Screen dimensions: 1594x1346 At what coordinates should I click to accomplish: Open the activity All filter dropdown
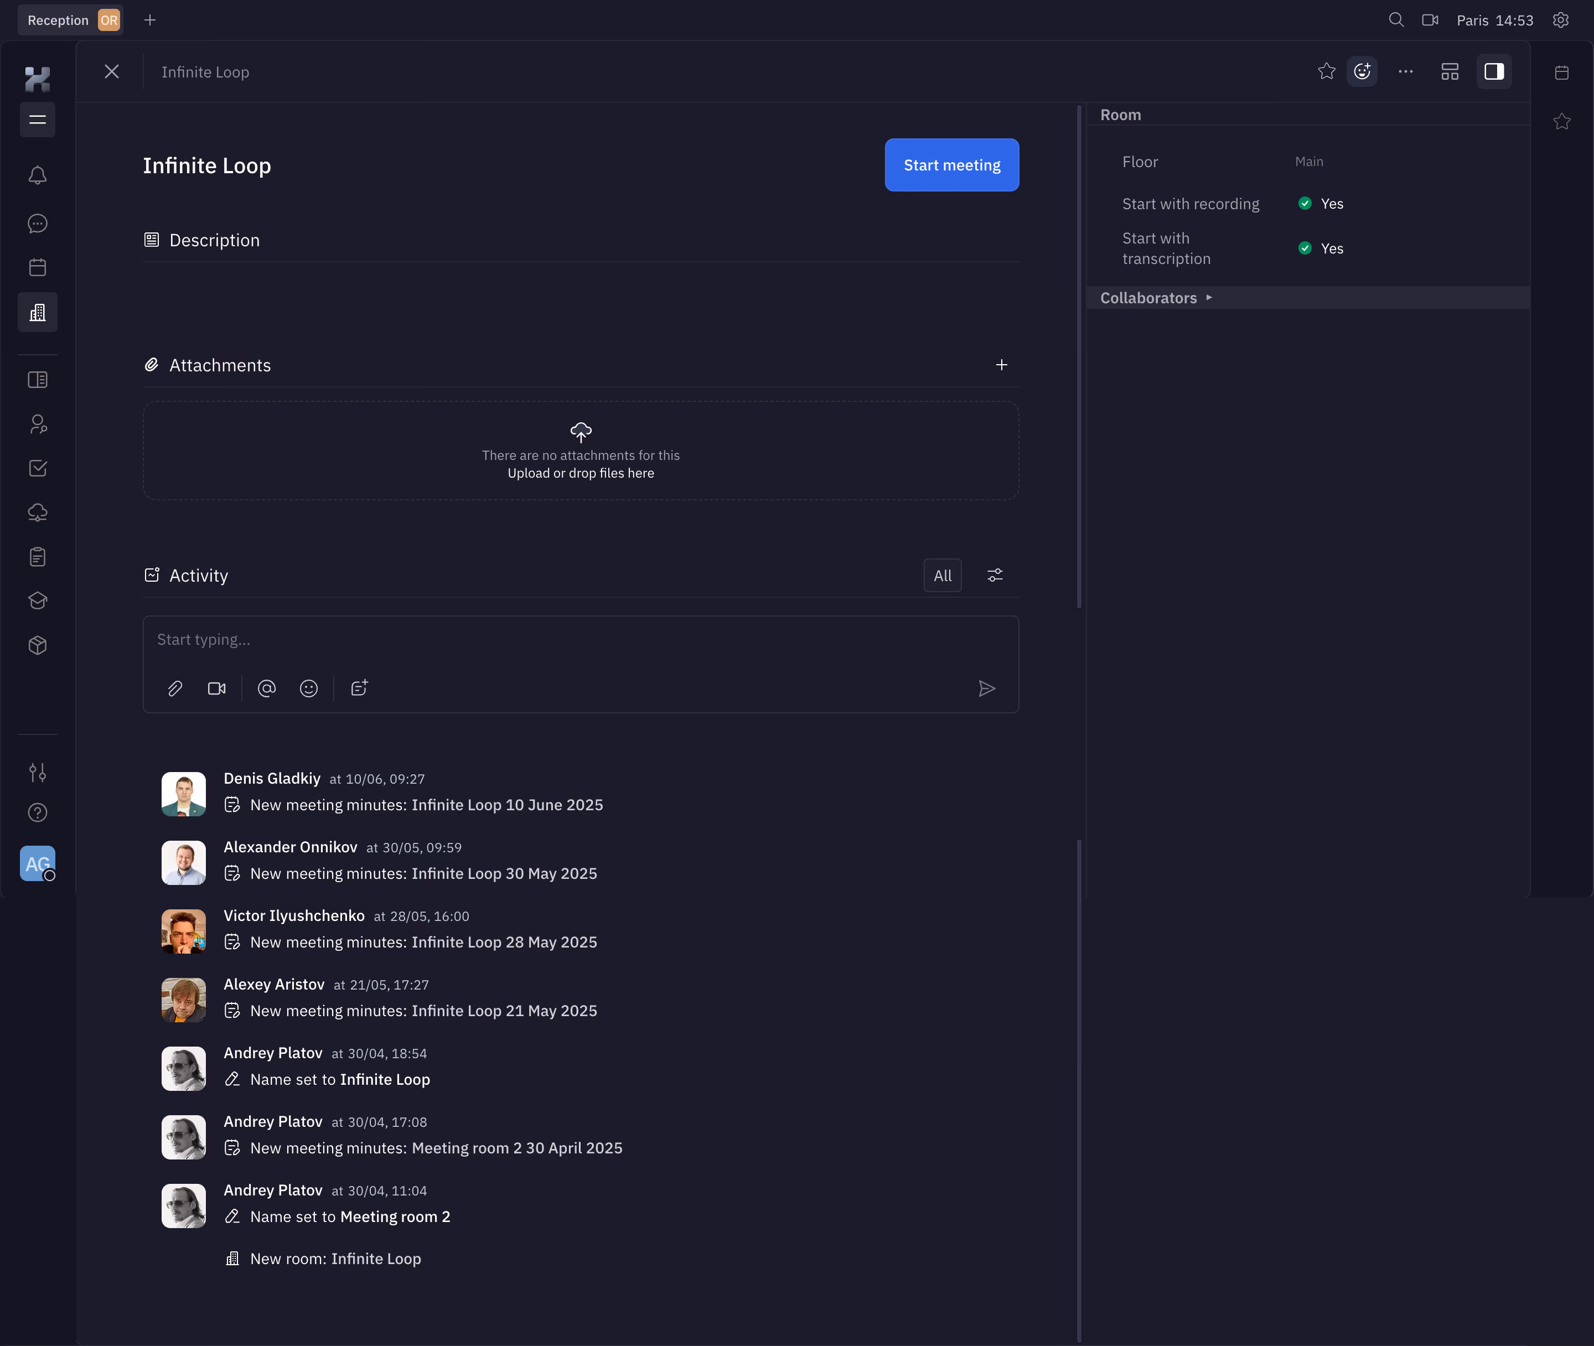click(x=943, y=576)
